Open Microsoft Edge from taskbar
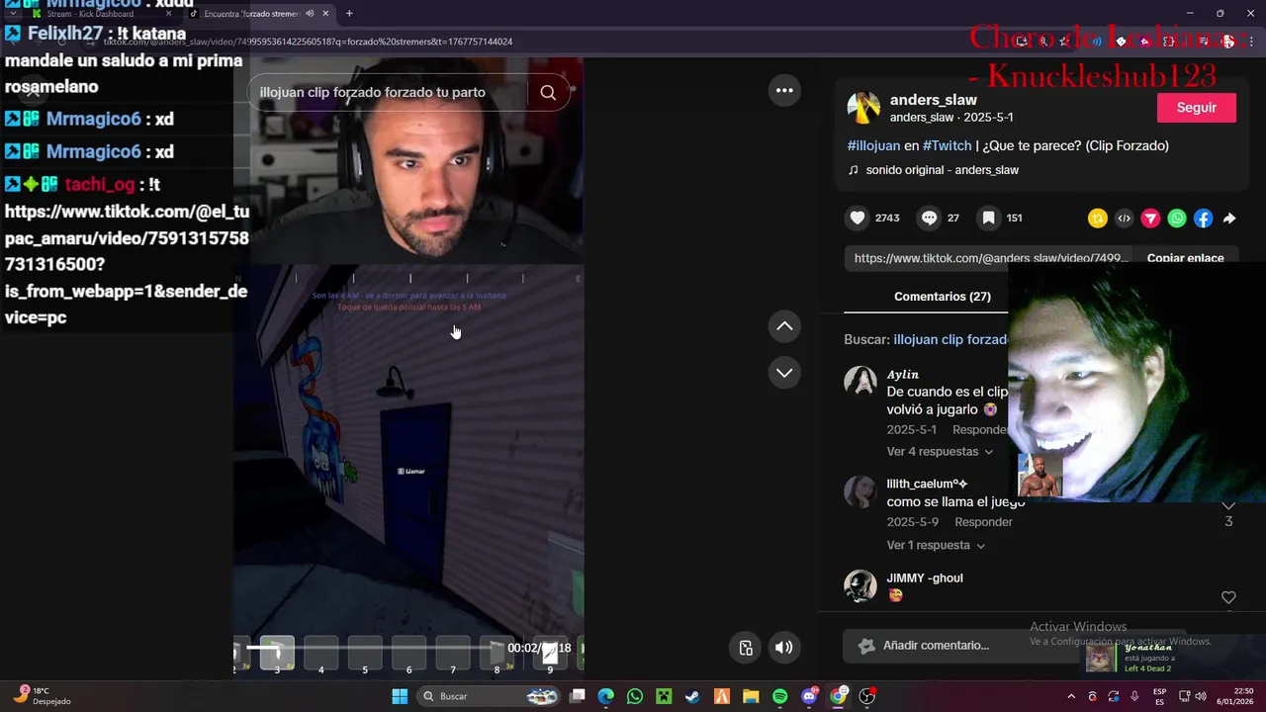This screenshot has width=1266, height=712. [606, 696]
